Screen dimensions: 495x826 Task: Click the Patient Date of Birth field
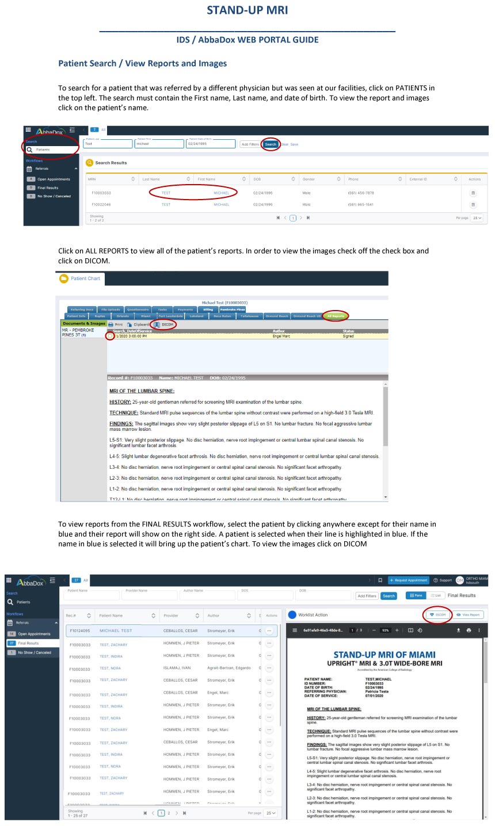tap(211, 144)
